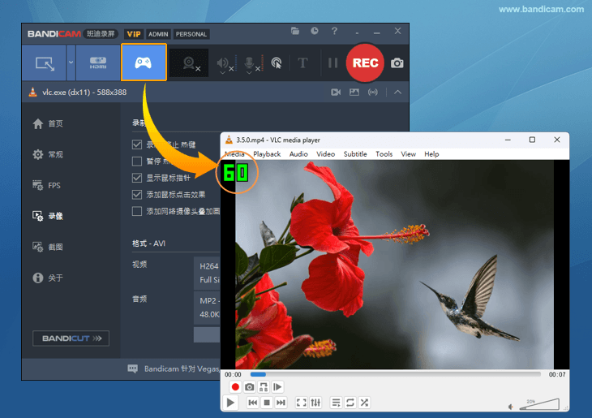Toggle the webcam overlay icon
This screenshot has height=418, width=592.
(x=190, y=63)
